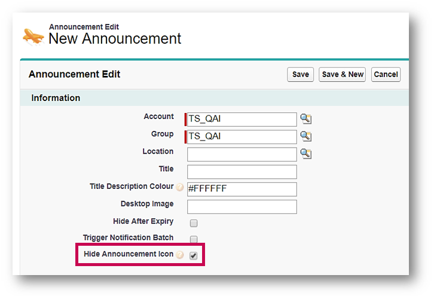Viewport: 434px width, 296px height.
Task: Click the Save & New button
Action: [x=343, y=74]
